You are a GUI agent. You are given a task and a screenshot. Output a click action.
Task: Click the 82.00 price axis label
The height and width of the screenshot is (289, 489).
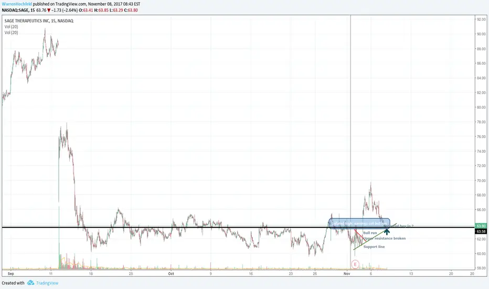481,93
